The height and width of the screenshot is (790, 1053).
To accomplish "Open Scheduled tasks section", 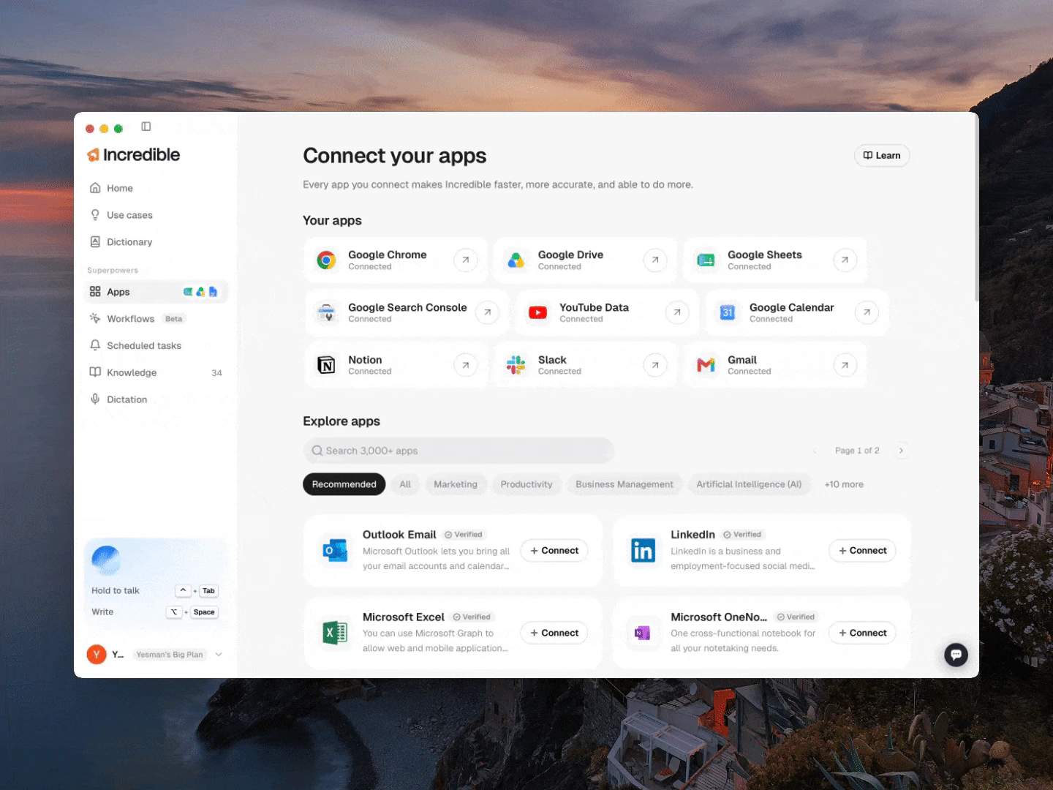I will pos(156,346).
